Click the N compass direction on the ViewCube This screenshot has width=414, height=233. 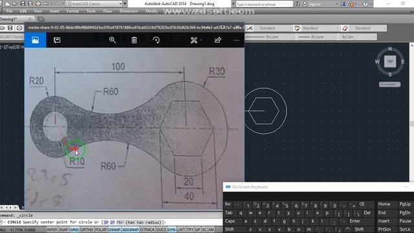click(390, 49)
